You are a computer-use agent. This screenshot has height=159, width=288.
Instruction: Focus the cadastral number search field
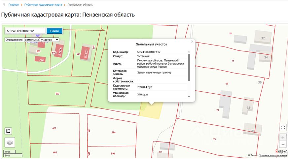25,31
